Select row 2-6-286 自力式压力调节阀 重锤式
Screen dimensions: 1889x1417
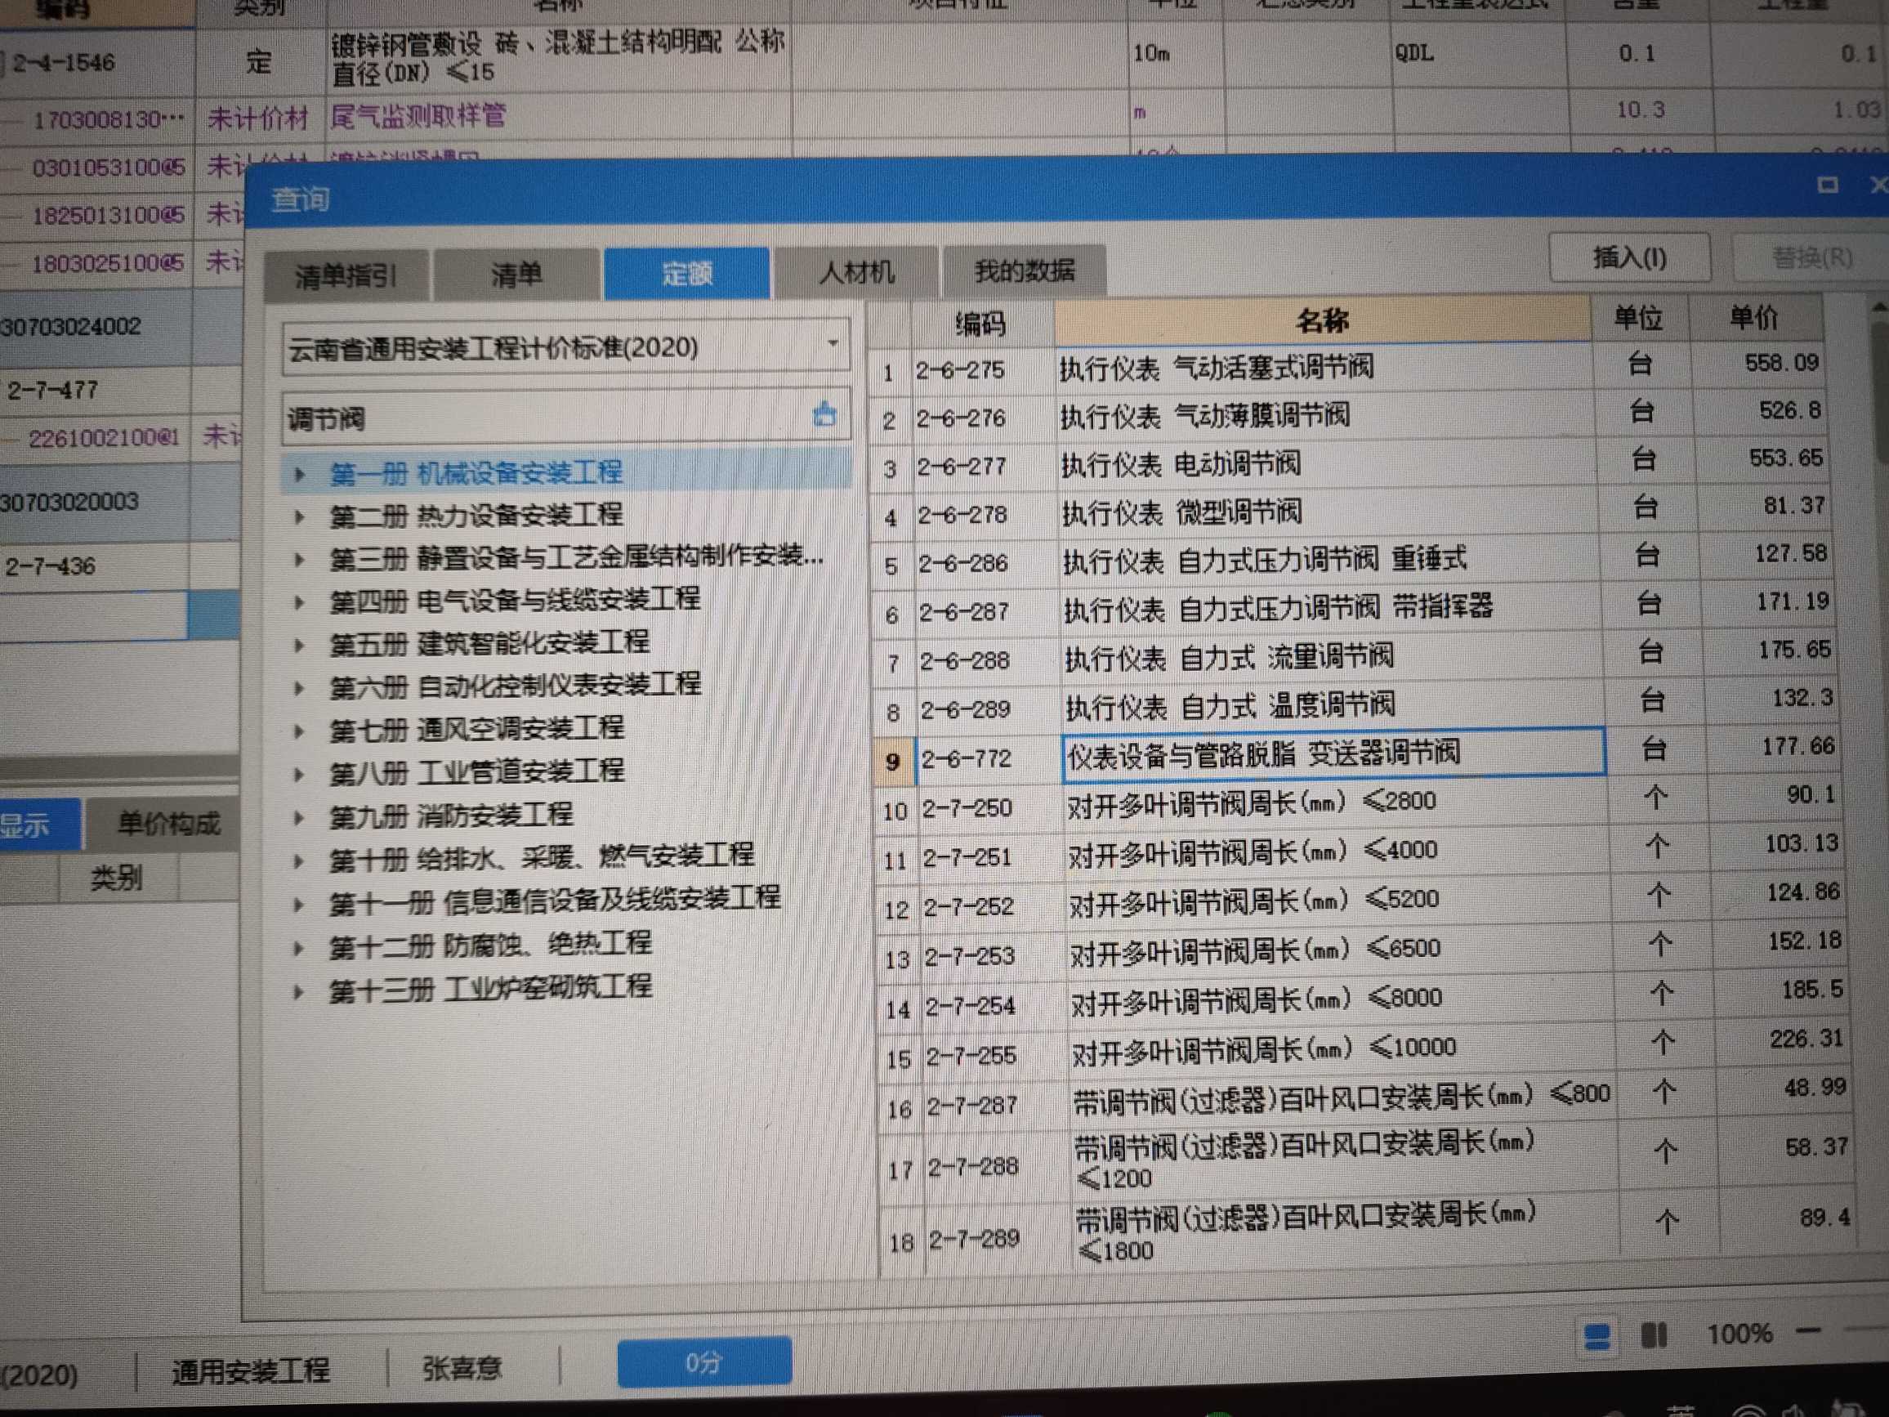1352,561
